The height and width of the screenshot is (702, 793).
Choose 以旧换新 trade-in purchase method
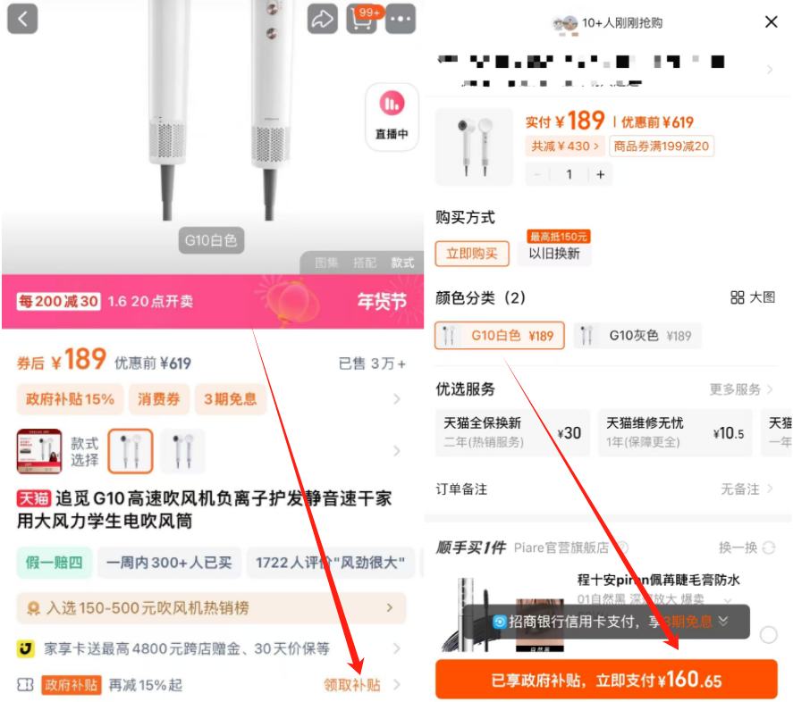(554, 254)
